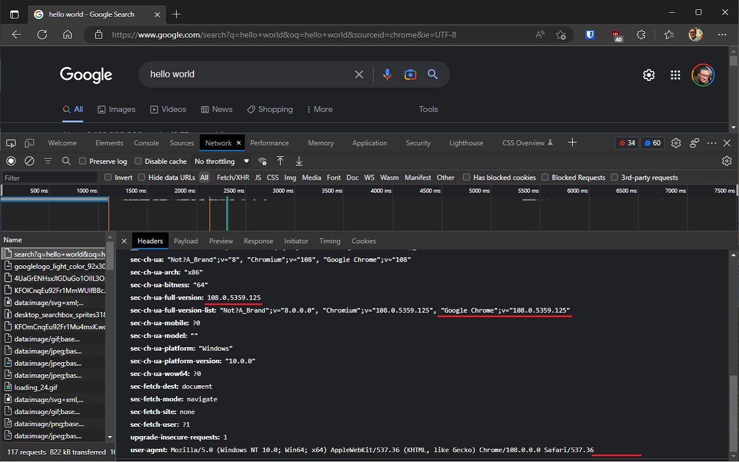Go back to the previous page
The image size is (739, 462).
[17, 35]
